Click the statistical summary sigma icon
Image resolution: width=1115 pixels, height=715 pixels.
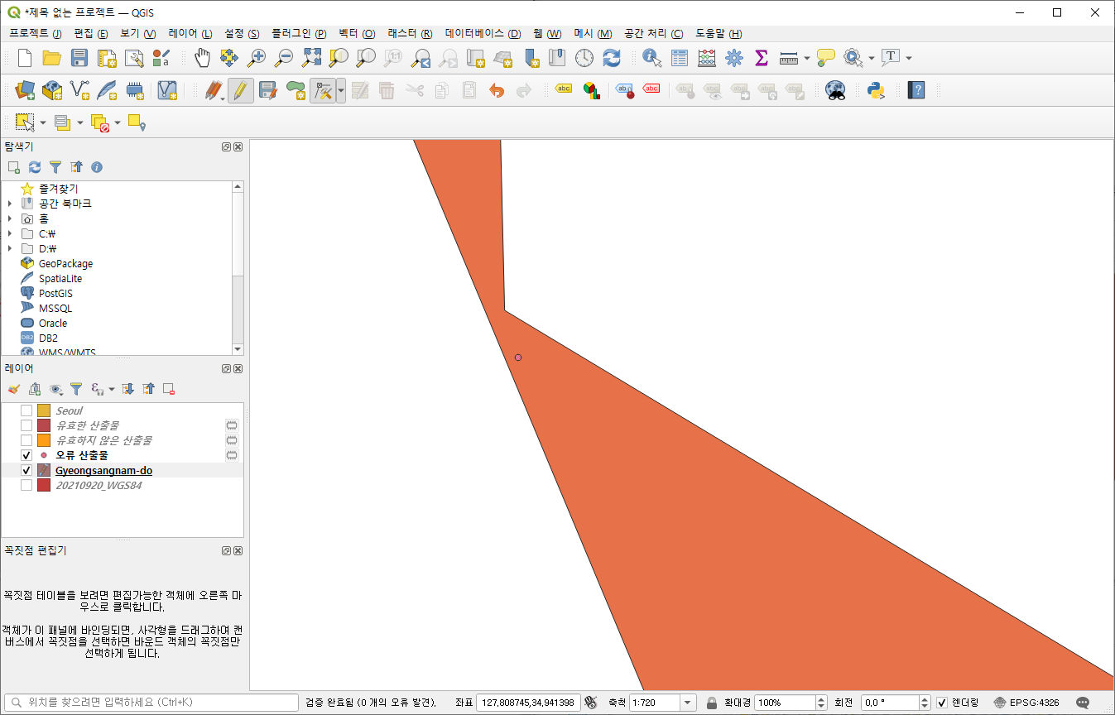[762, 58]
